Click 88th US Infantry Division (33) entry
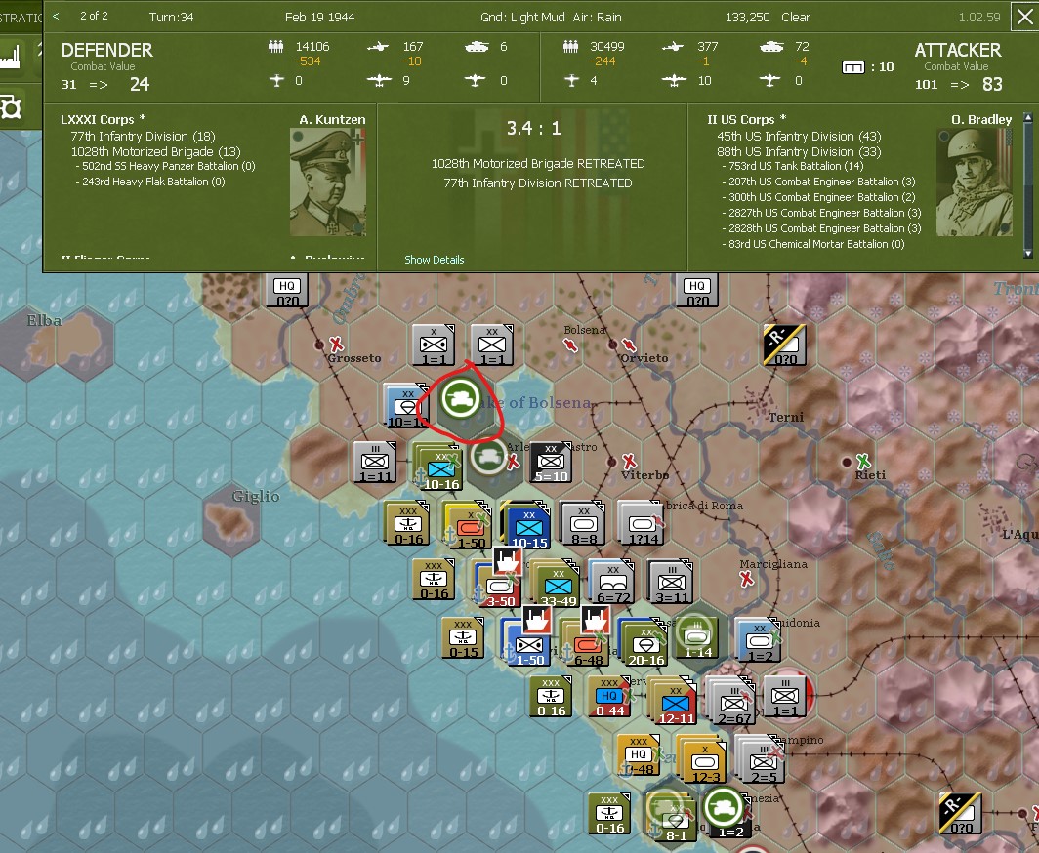This screenshot has height=853, width=1039. (x=799, y=151)
